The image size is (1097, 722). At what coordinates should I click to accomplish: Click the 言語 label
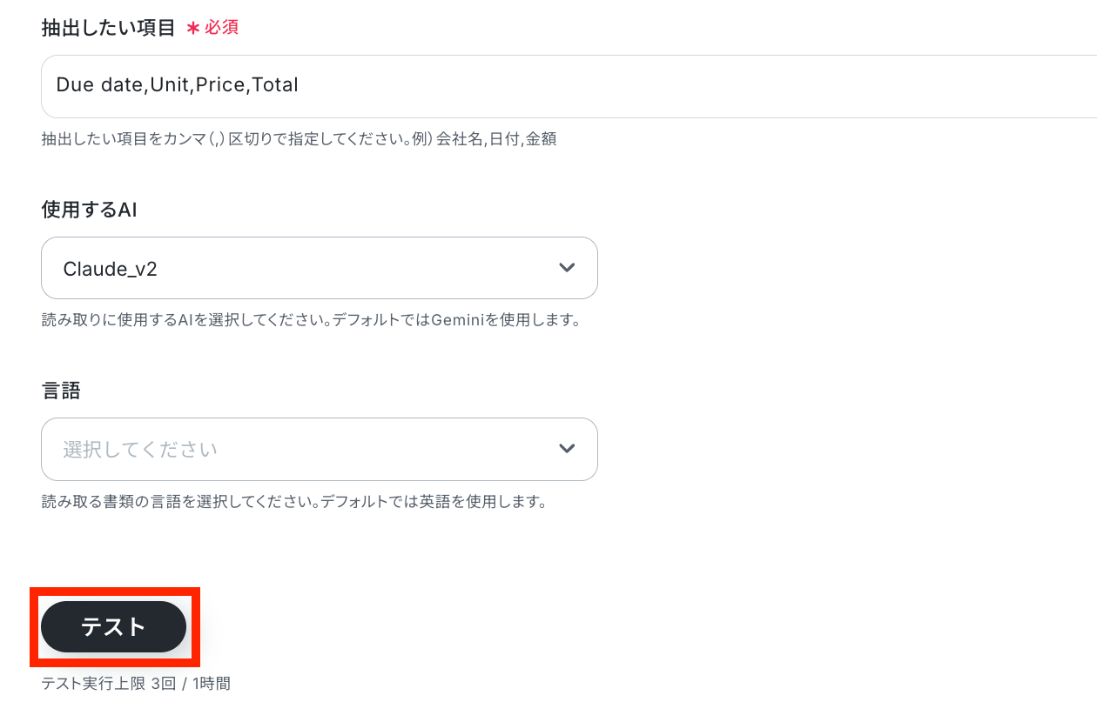61,391
